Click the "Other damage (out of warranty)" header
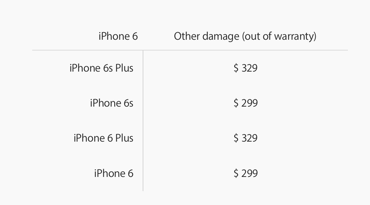The image size is (370, 205). click(245, 36)
